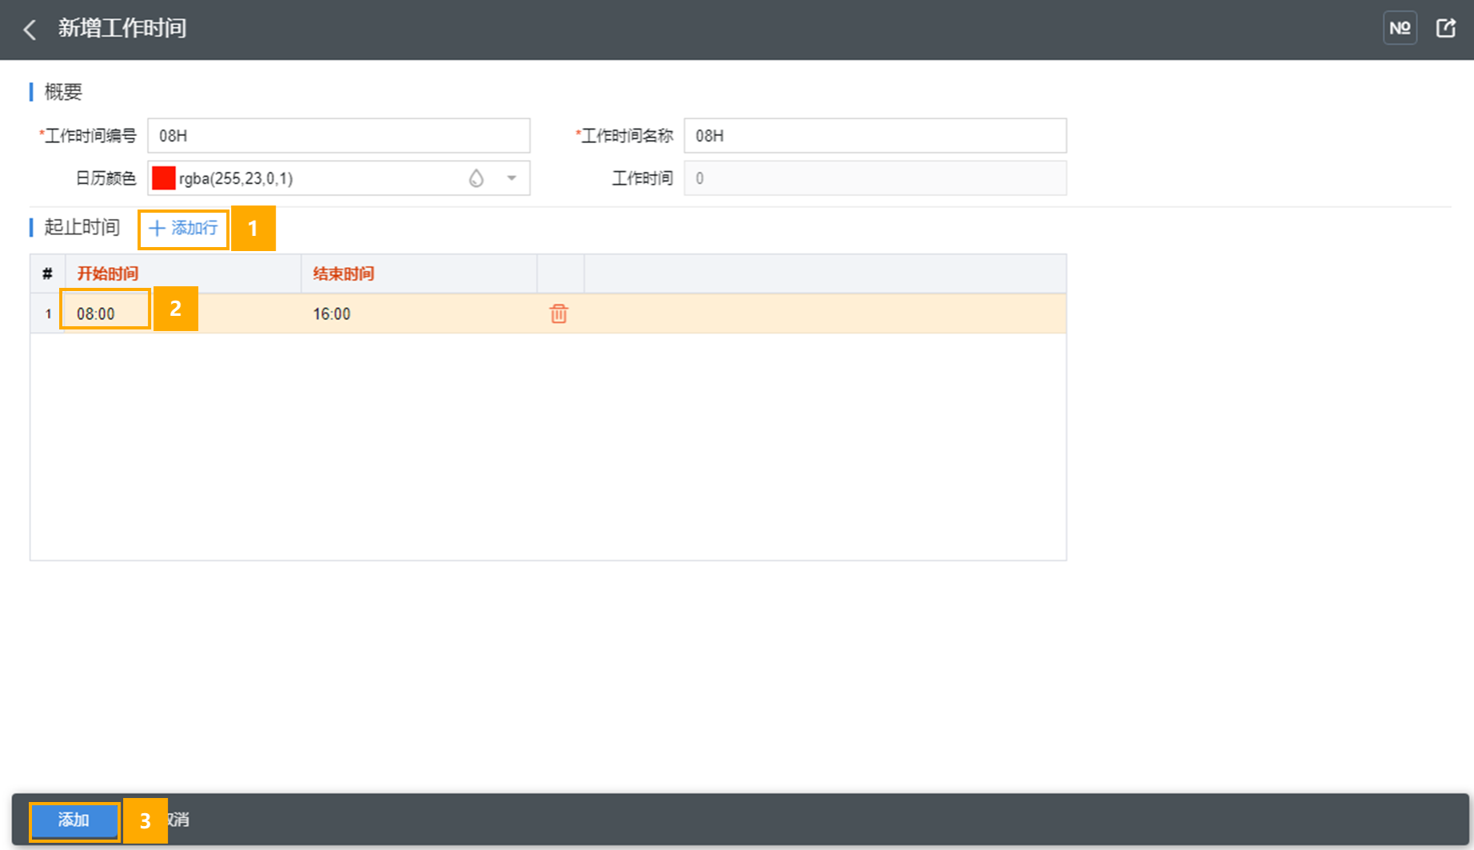Select row number 1 in table
The width and height of the screenshot is (1474, 850).
click(x=48, y=313)
